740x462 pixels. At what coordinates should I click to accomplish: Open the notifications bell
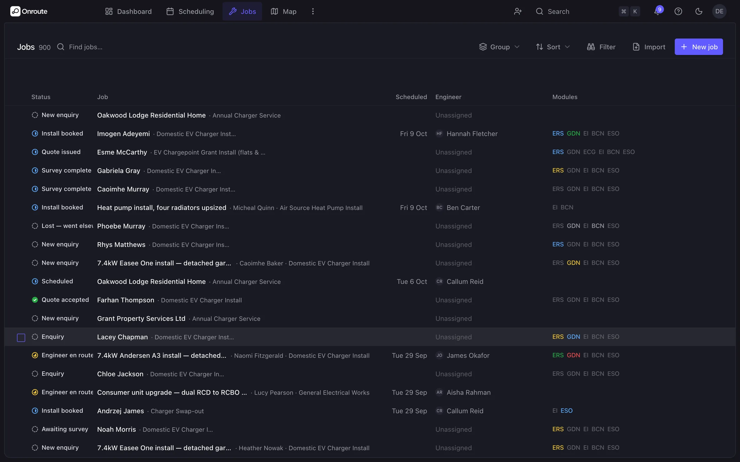[657, 12]
